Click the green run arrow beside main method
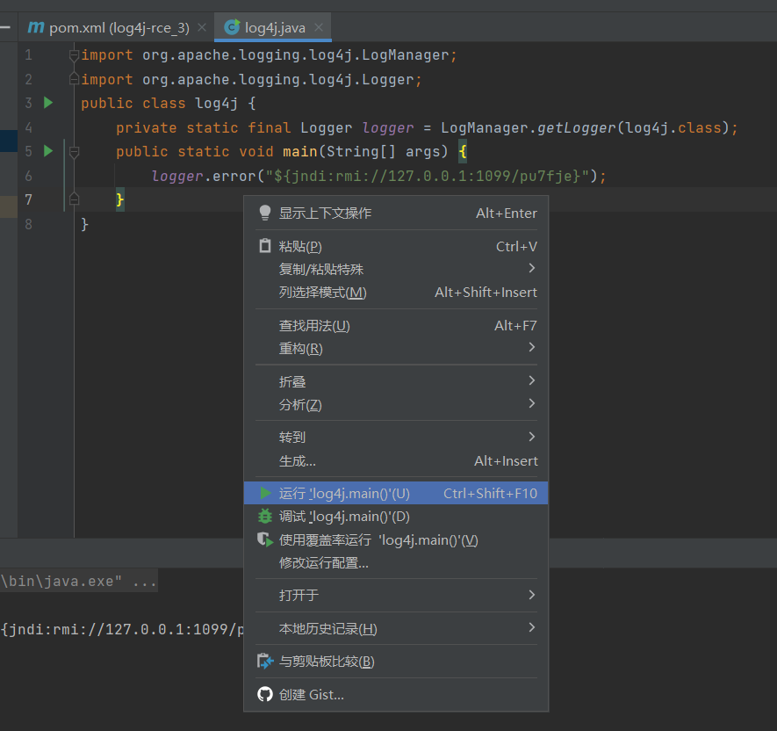Screen dimensions: 777x731 coord(48,151)
